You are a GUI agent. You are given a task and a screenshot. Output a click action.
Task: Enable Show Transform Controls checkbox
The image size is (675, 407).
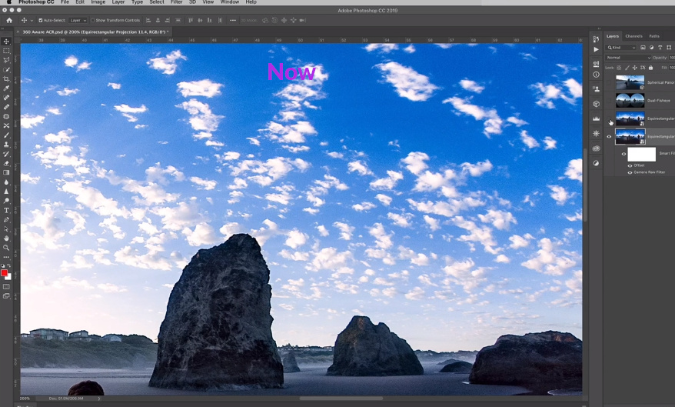point(92,20)
